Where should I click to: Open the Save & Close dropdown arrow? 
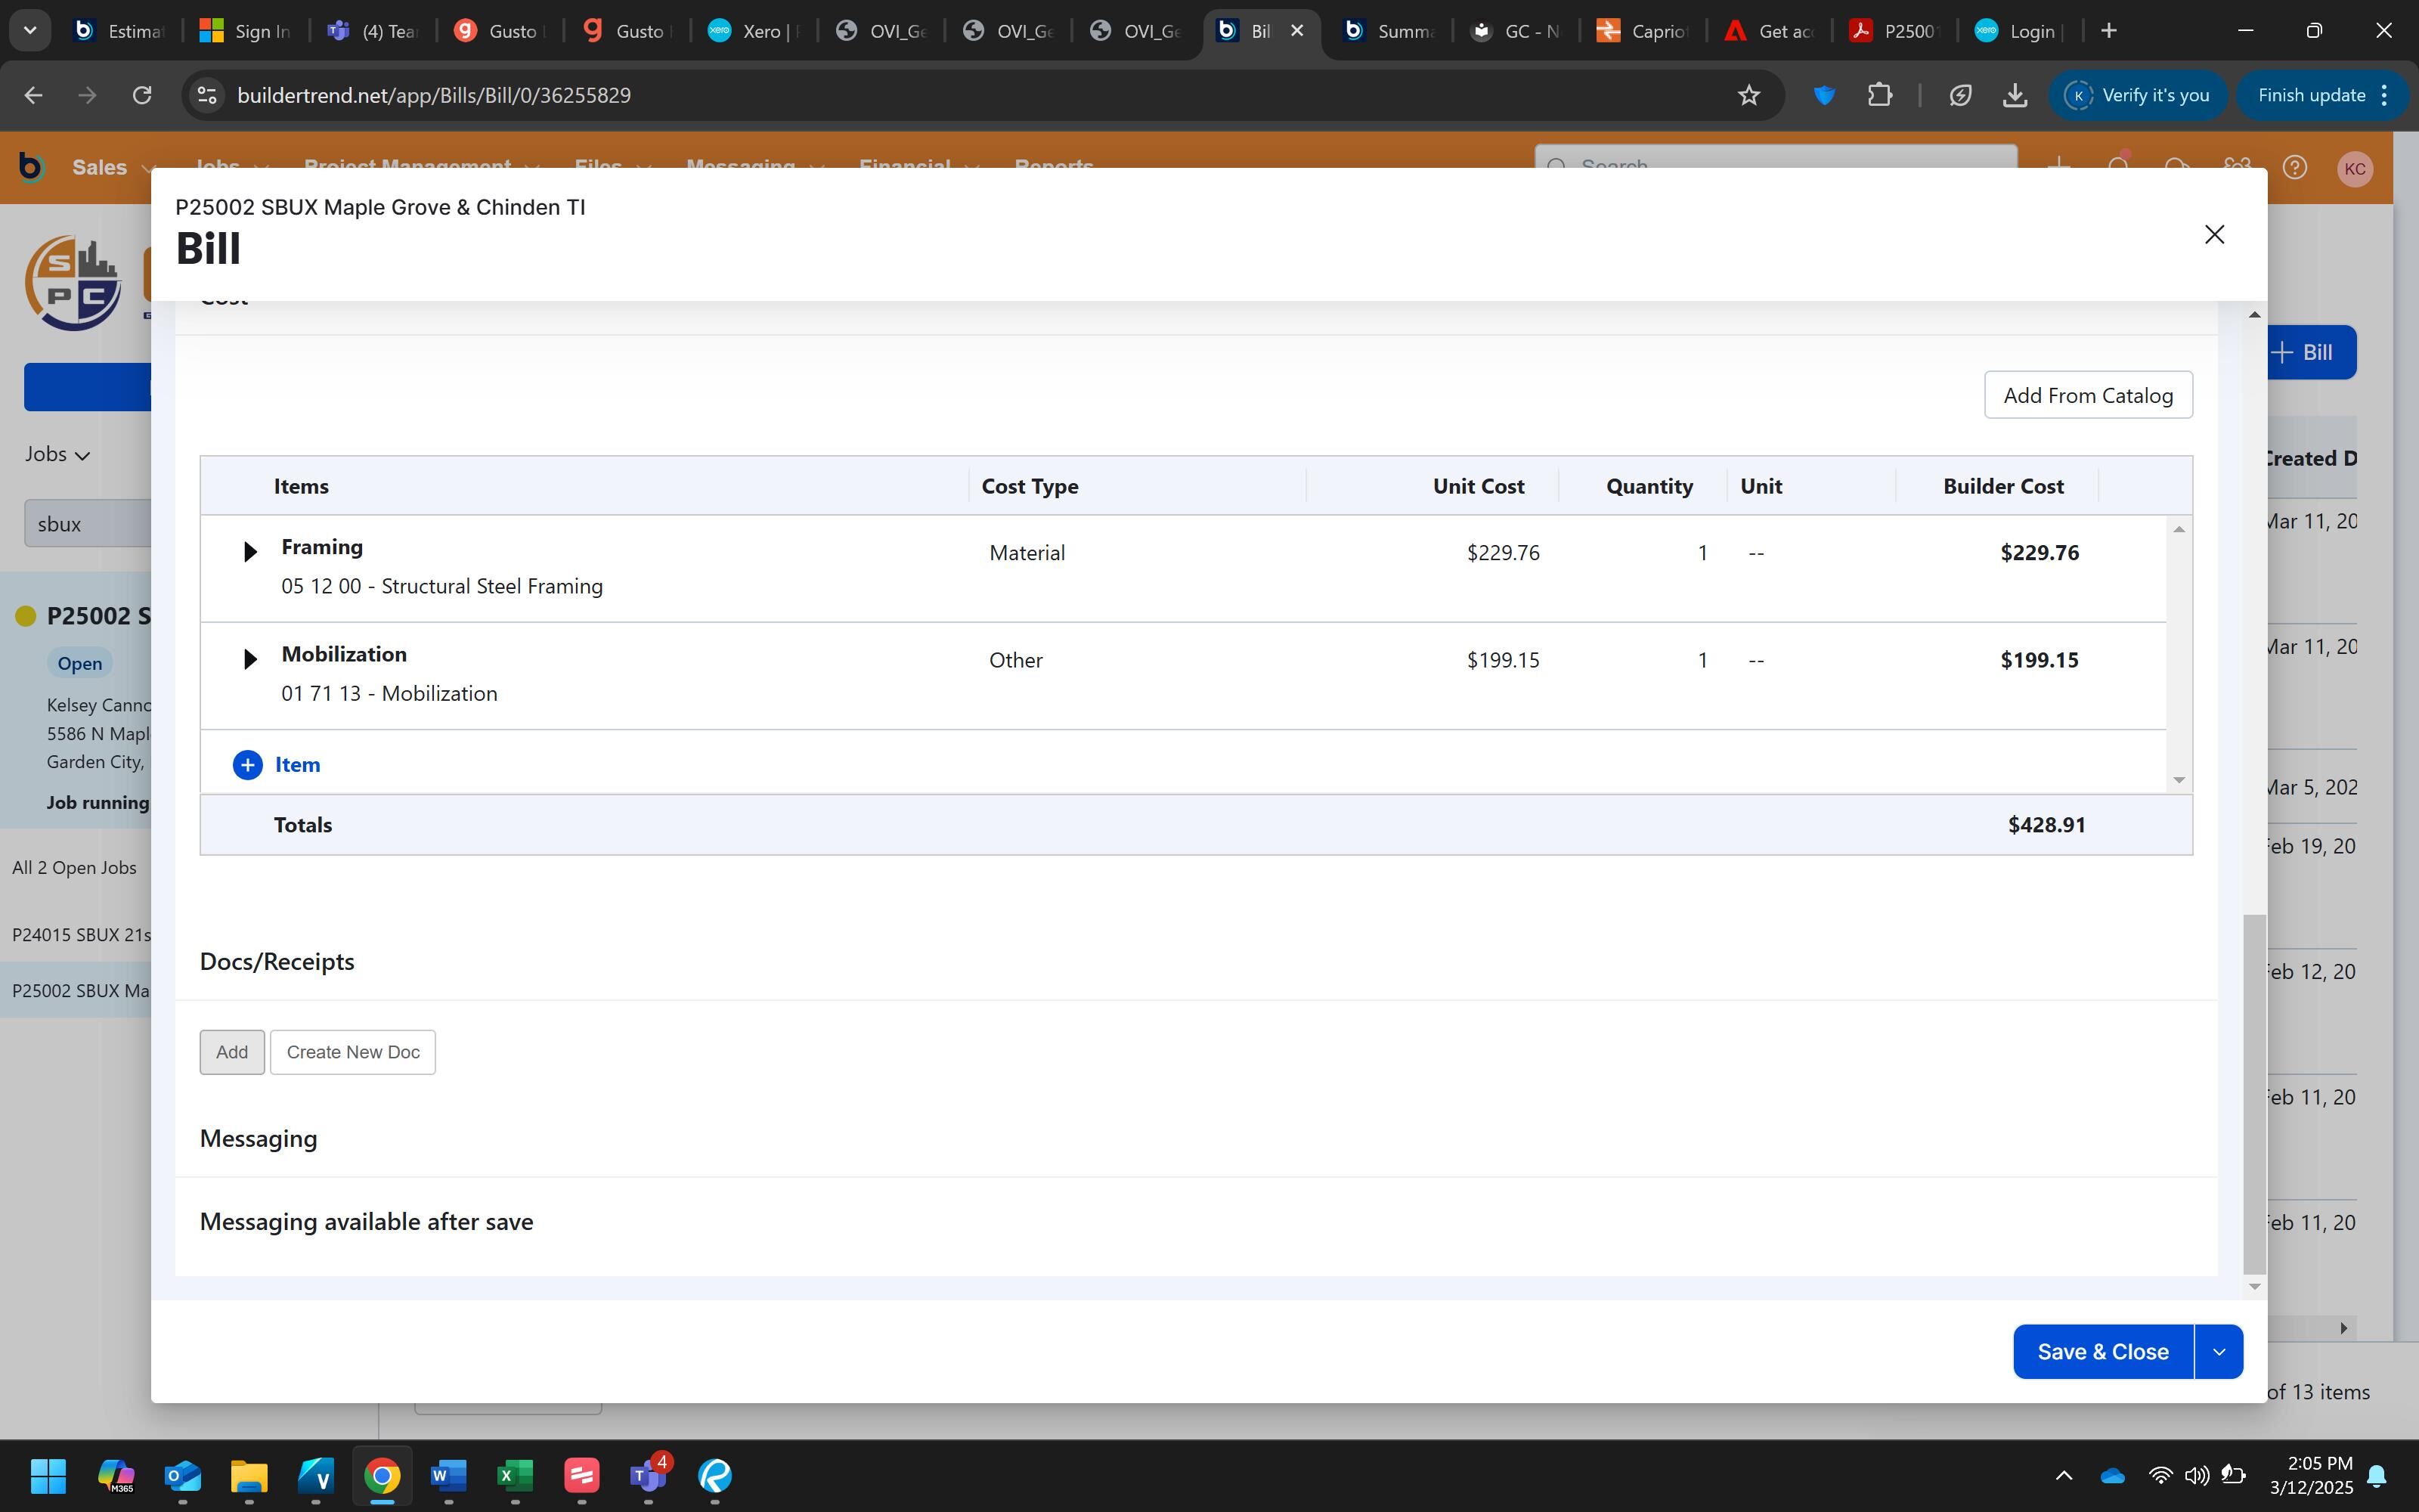pos(2219,1352)
